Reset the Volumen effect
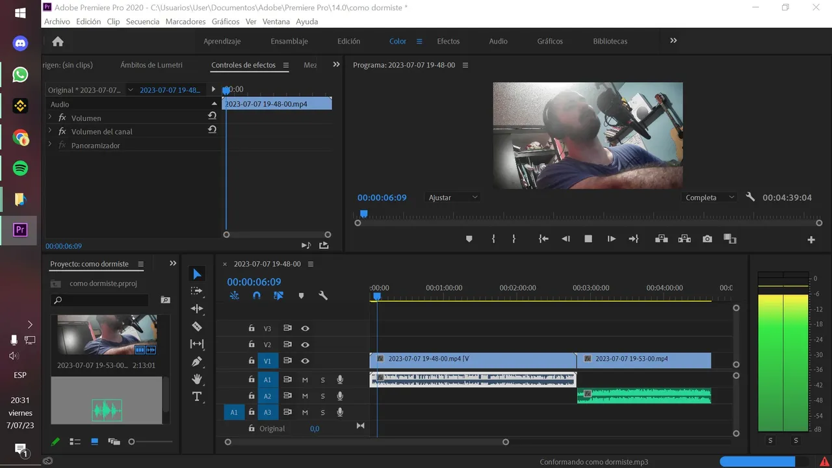The width and height of the screenshot is (832, 468). click(212, 116)
